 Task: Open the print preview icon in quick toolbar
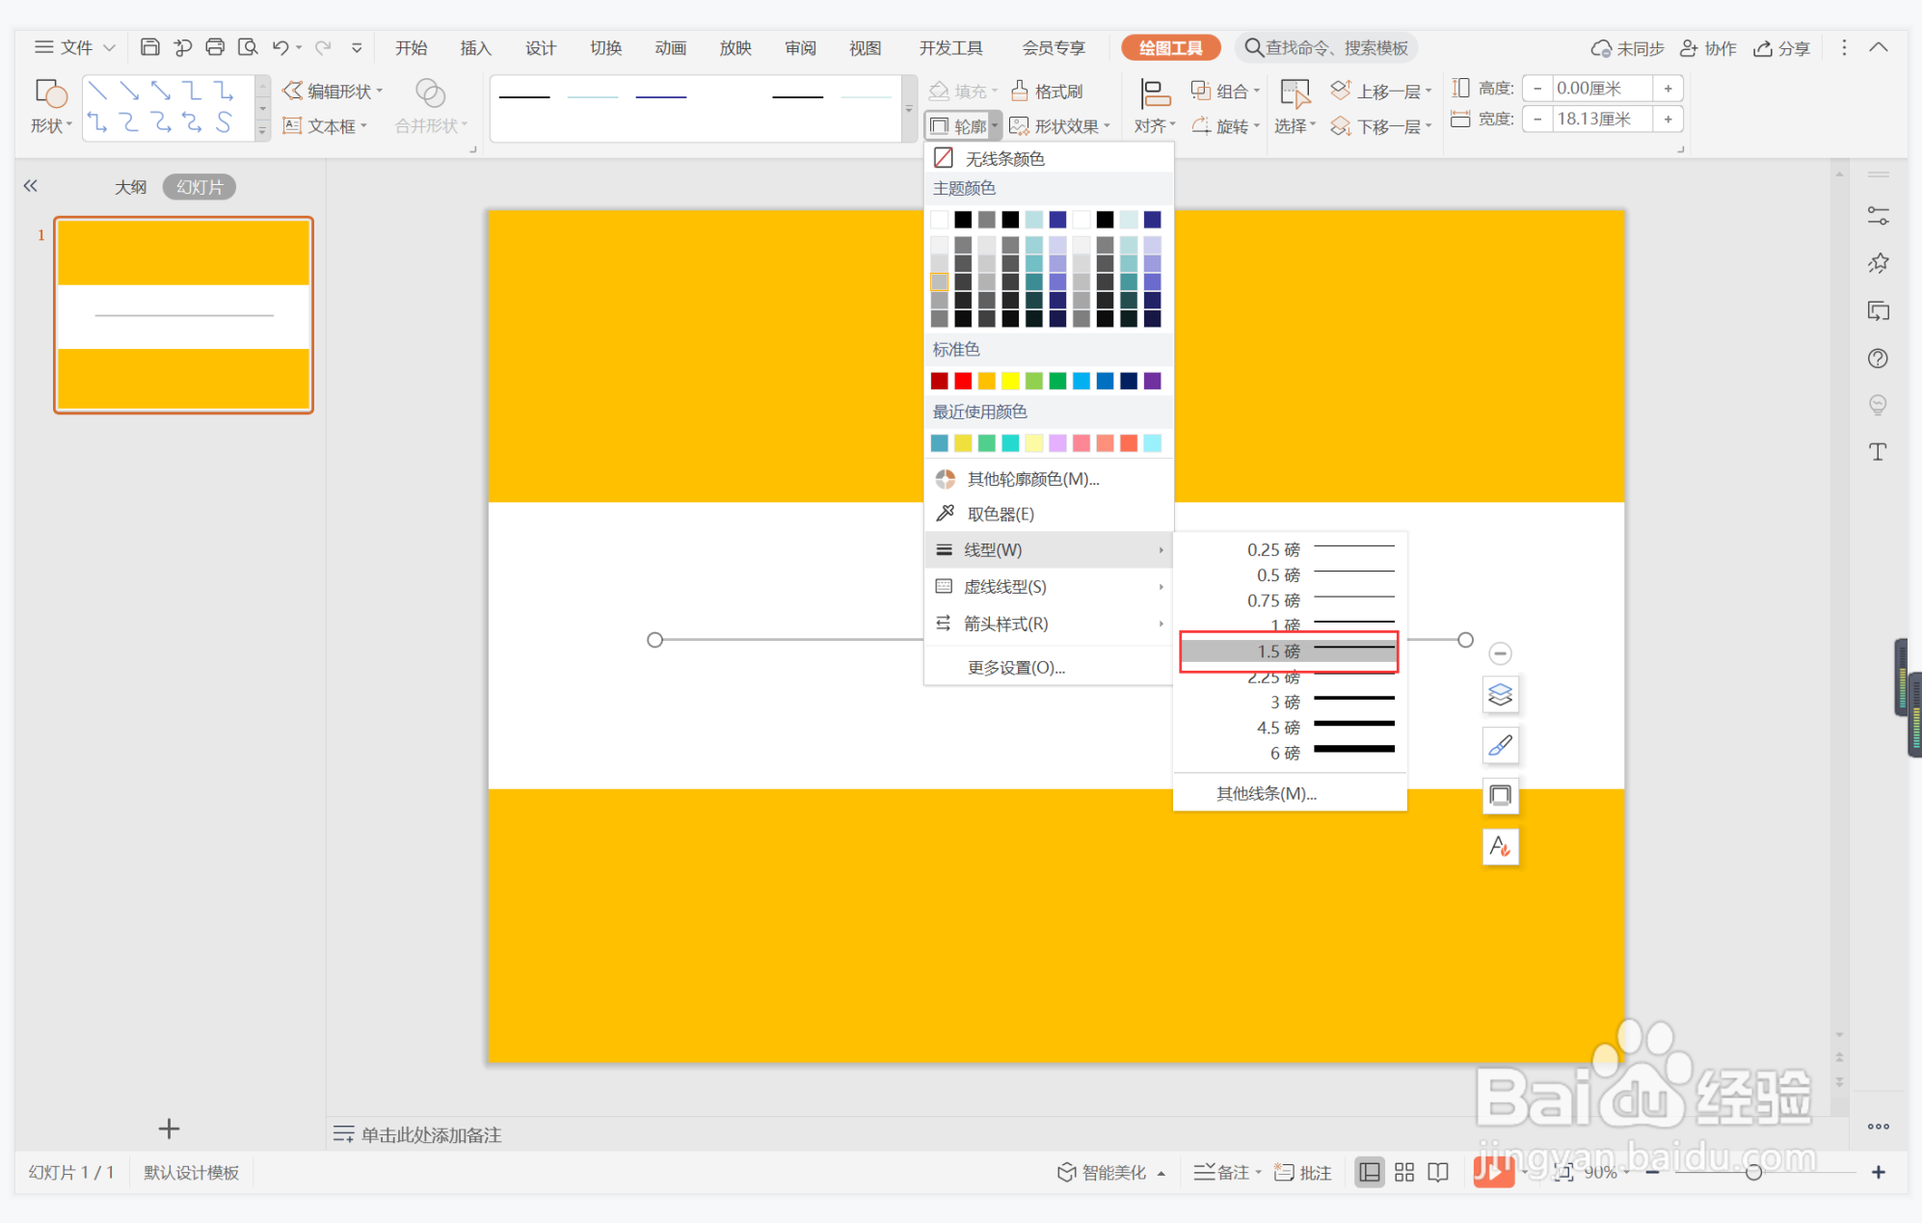click(x=248, y=47)
